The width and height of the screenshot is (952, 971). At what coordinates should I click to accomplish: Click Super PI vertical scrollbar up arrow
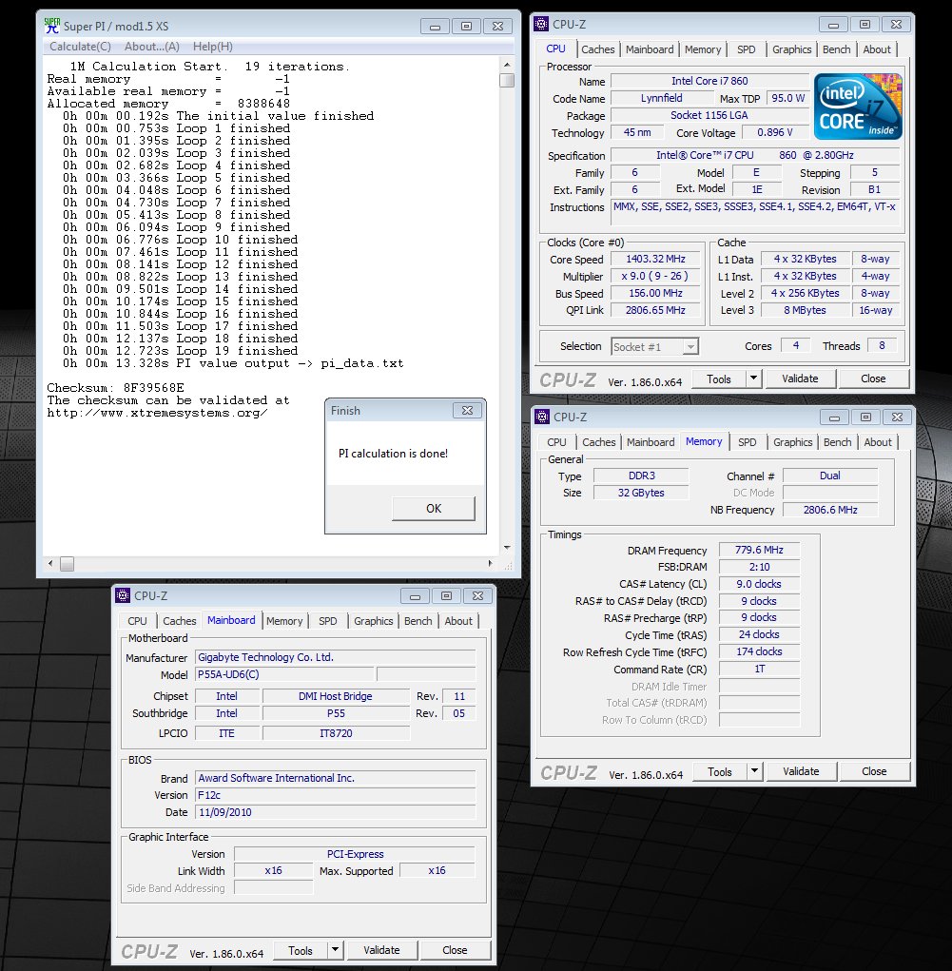tap(507, 65)
